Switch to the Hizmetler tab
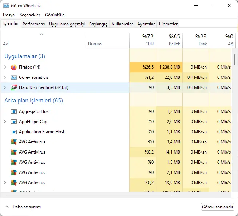The image size is (238, 216). point(168,24)
